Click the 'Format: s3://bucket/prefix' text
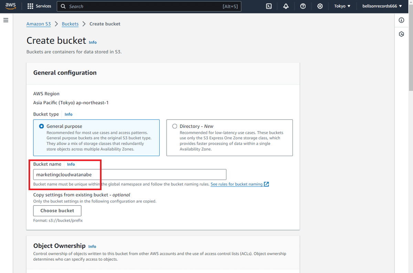The height and width of the screenshot is (273, 413). (58, 220)
